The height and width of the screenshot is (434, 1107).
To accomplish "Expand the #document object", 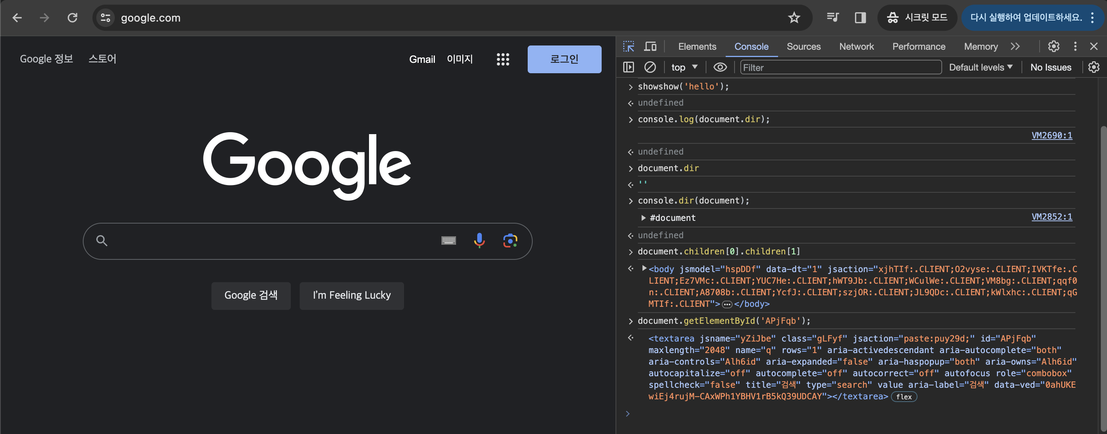I will (x=643, y=218).
